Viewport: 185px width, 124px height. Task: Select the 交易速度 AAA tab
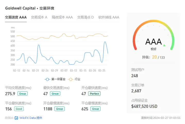(16, 17)
